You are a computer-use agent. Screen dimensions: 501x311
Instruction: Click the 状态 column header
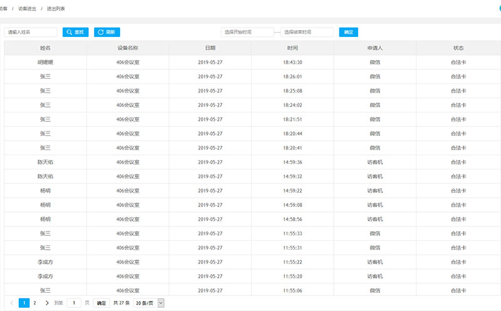coord(458,48)
